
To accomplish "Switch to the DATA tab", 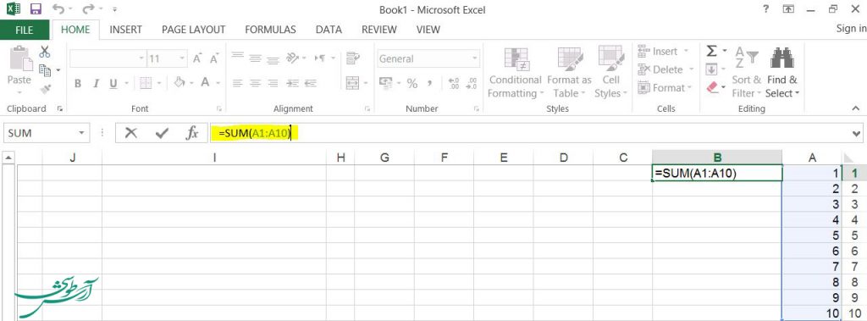I will [329, 30].
